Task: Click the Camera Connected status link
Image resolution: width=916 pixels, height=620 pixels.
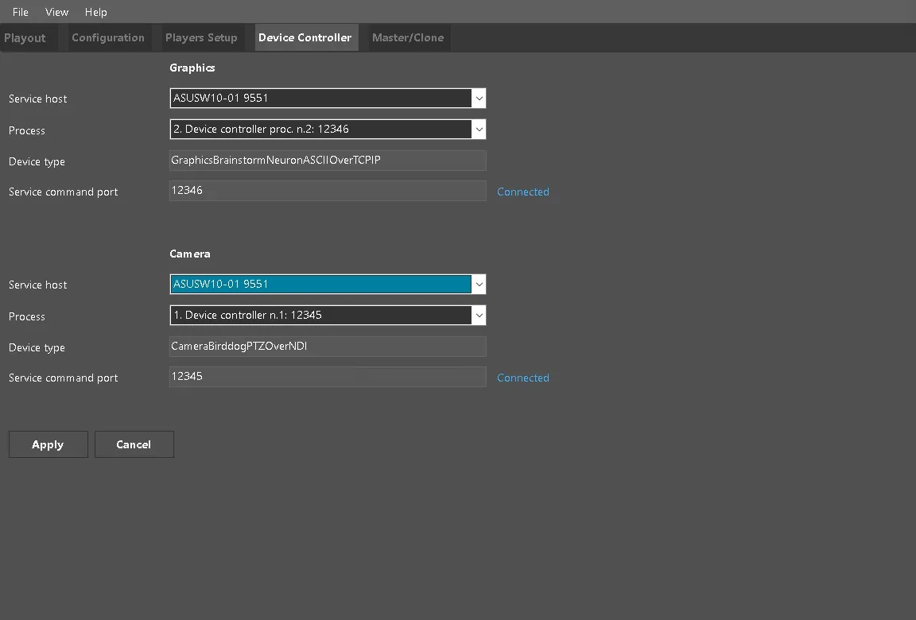Action: (523, 378)
